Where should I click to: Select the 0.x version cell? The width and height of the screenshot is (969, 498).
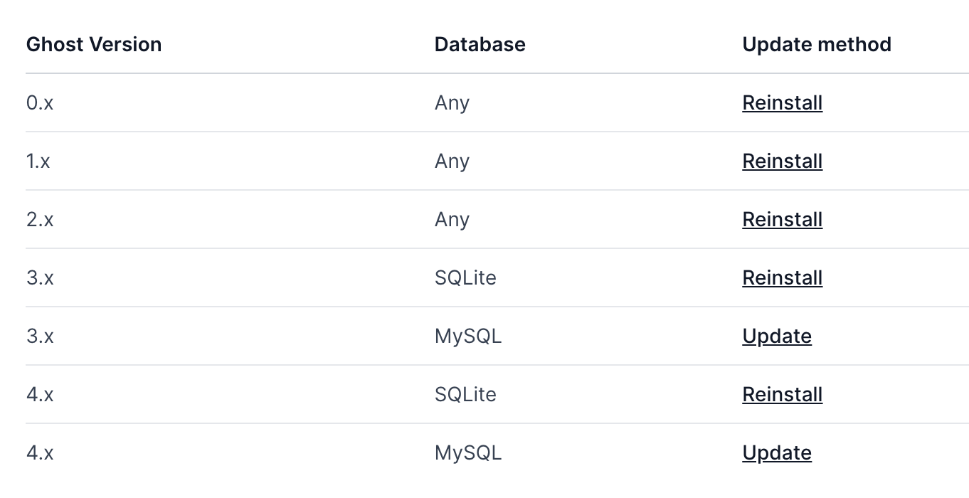[x=40, y=102]
